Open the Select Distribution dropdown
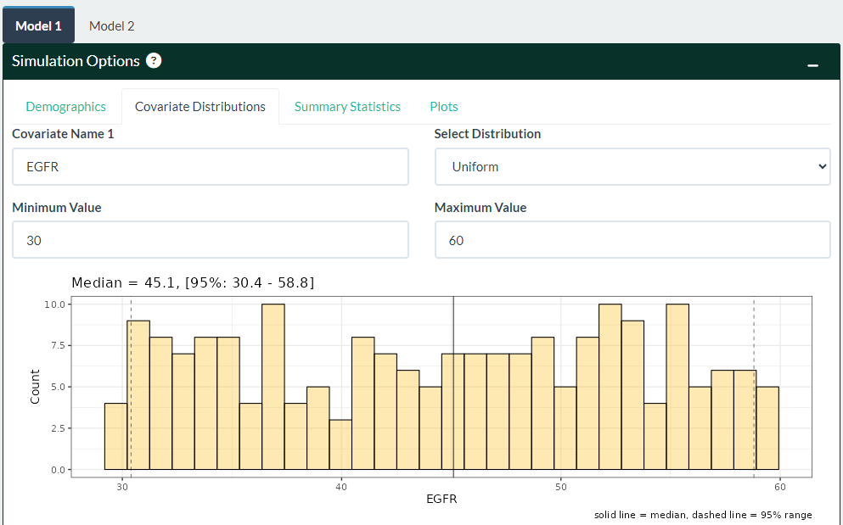 632,167
